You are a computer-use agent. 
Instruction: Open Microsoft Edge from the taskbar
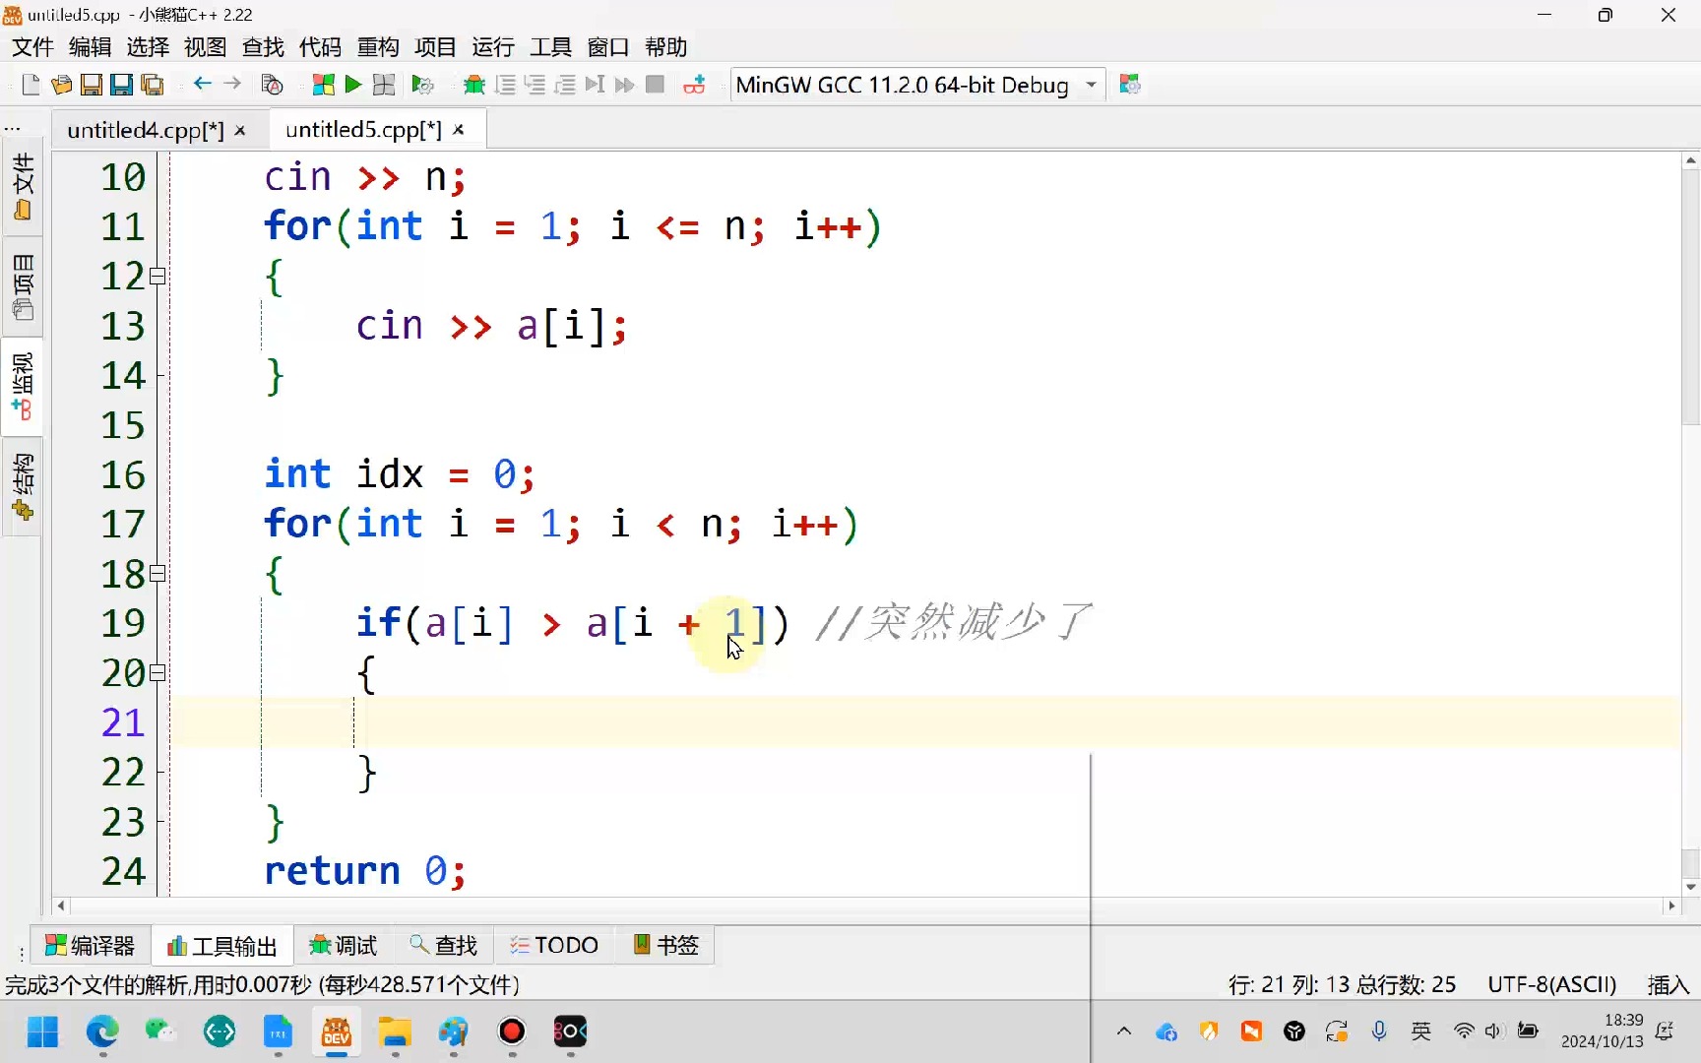click(102, 1032)
